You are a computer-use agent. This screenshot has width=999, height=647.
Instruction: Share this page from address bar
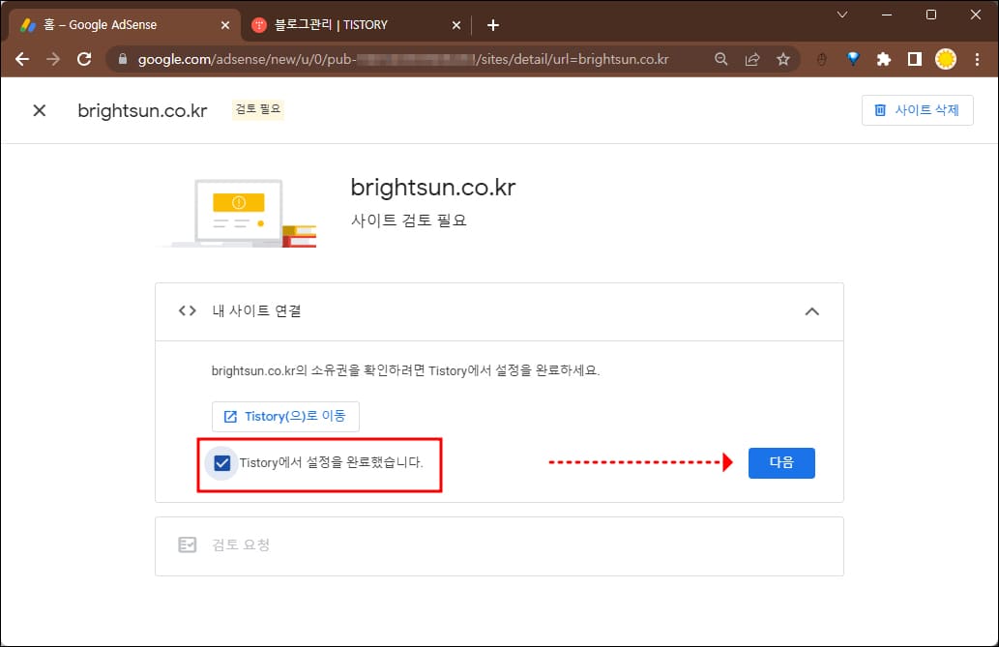pos(752,59)
